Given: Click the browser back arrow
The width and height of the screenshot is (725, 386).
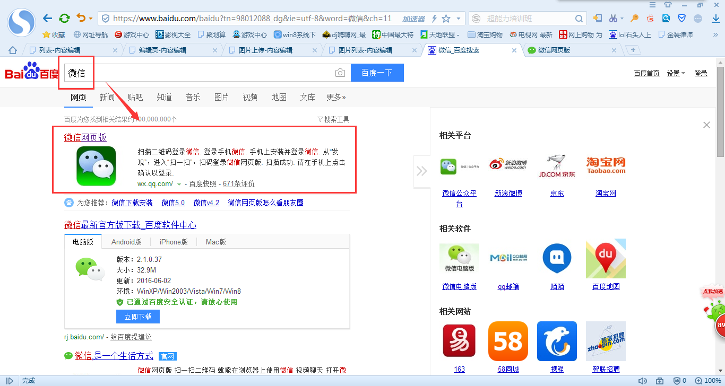Looking at the screenshot, I should point(48,19).
